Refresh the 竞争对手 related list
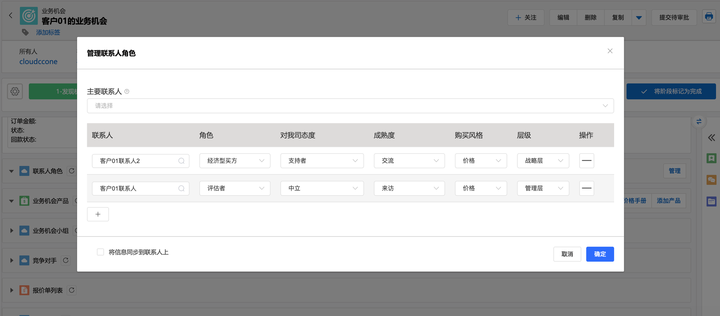720x316 pixels. click(66, 260)
